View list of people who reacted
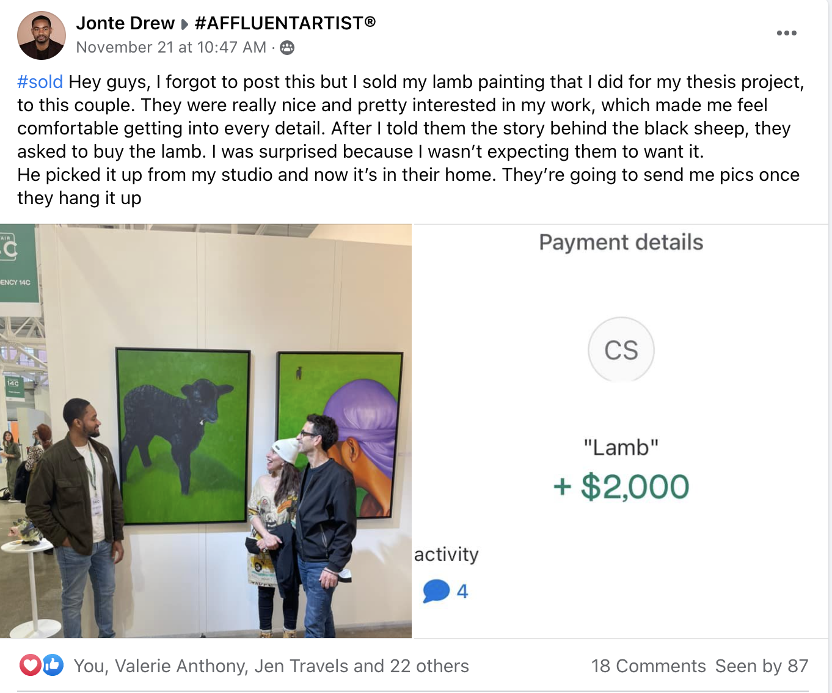Image resolution: width=832 pixels, height=693 pixels. pos(271,666)
